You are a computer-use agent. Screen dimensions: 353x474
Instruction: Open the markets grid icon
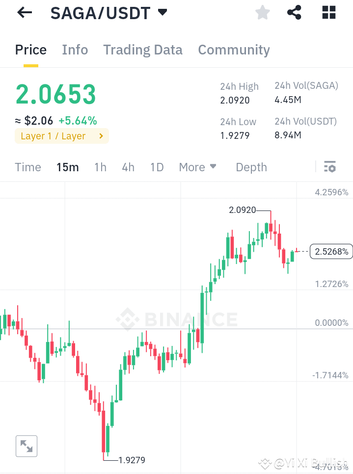point(328,12)
